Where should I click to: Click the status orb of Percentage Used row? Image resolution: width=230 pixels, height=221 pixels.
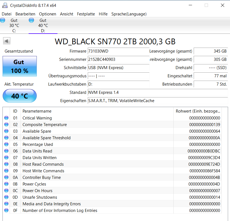[6, 144]
